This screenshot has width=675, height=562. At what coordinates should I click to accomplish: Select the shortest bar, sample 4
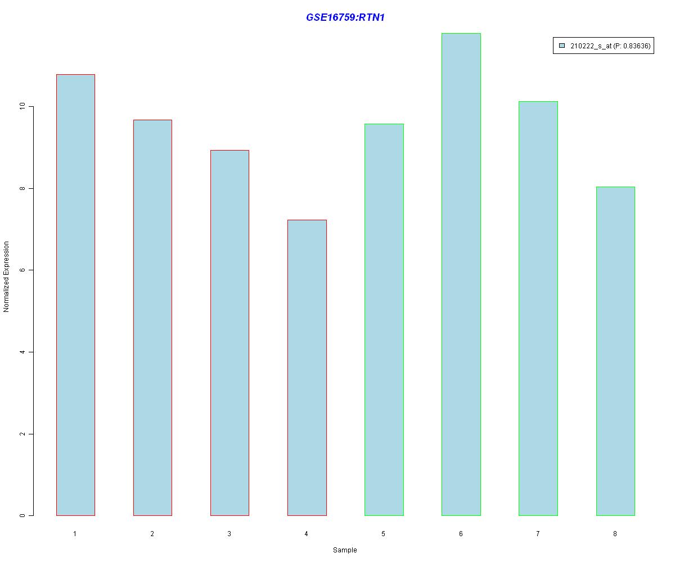(307, 368)
